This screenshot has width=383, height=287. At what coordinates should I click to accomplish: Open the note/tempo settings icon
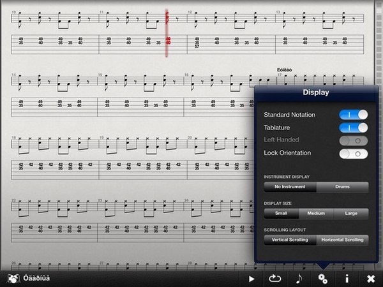tap(299, 279)
